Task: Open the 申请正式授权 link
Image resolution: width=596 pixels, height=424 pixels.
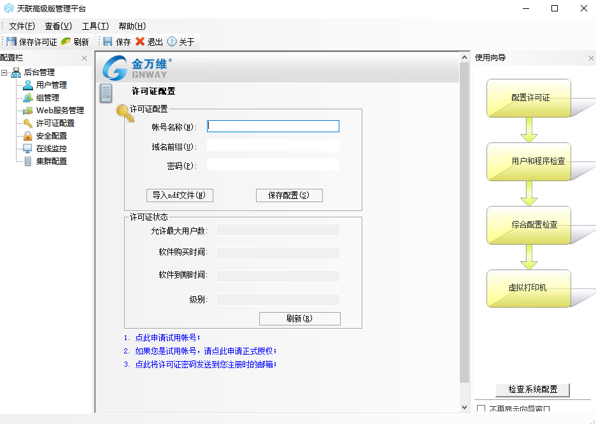Action: point(206,351)
